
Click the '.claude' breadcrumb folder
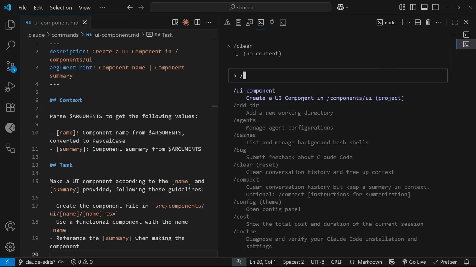click(x=36, y=35)
